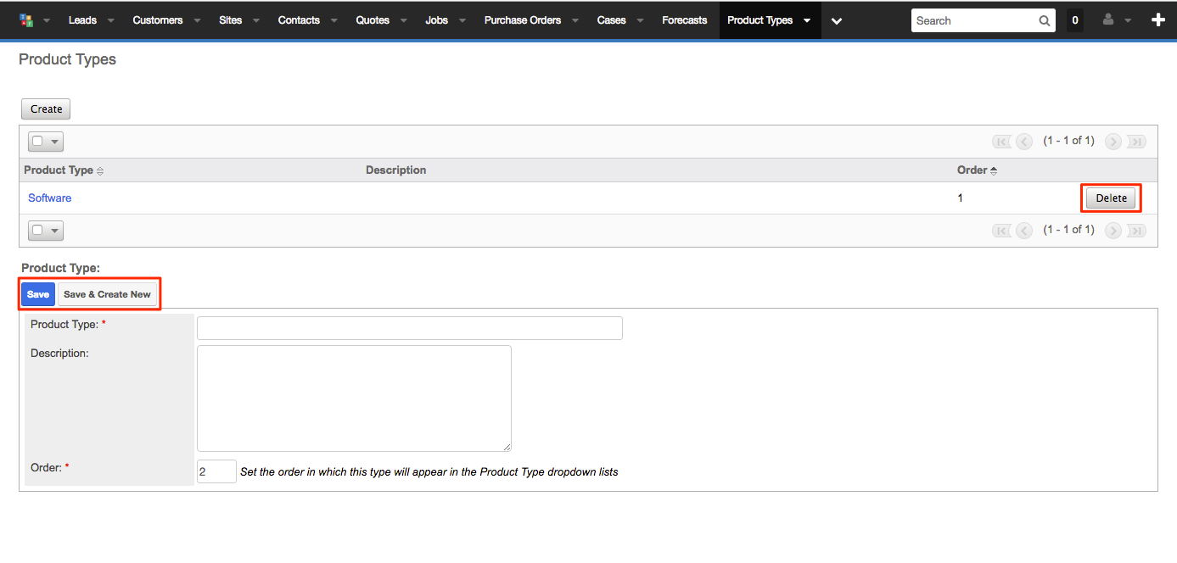Viewport: 1177px width, 563px height.
Task: Click the Description column header
Action: pos(395,170)
